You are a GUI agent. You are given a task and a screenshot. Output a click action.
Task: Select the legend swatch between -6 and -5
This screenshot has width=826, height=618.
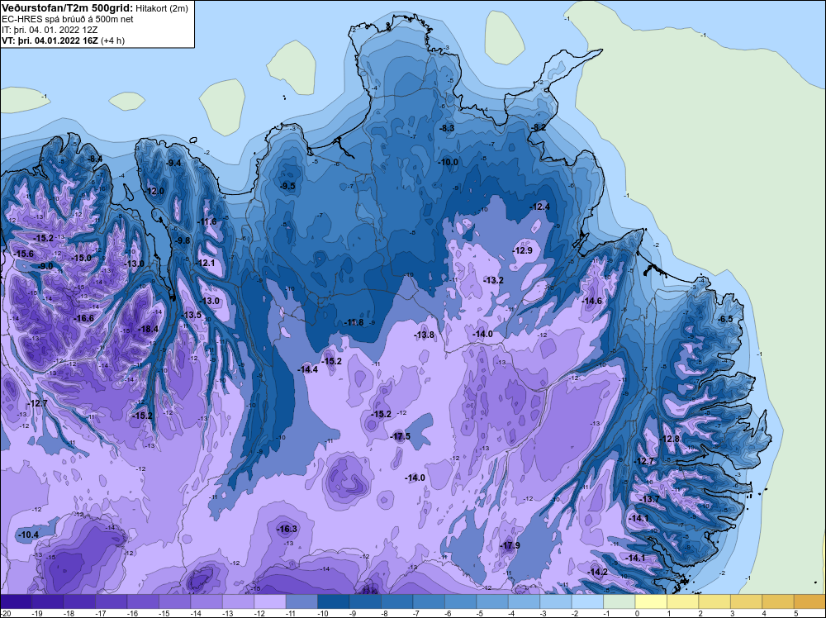pos(460,601)
